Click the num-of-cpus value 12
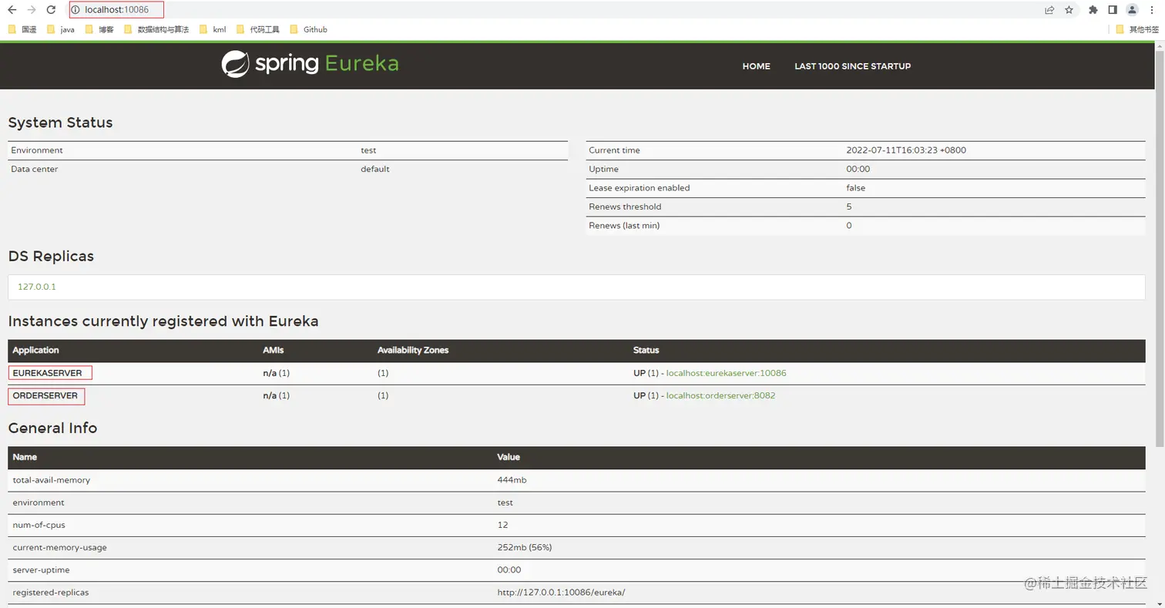 coord(502,525)
